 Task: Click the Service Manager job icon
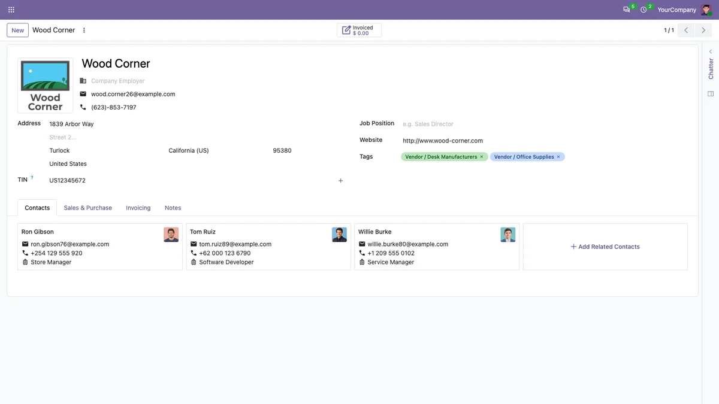click(362, 262)
